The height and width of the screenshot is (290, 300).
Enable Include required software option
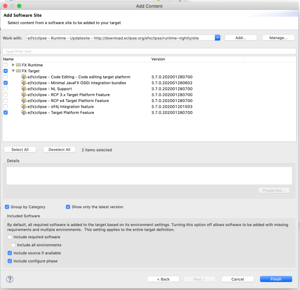[x=10, y=237]
